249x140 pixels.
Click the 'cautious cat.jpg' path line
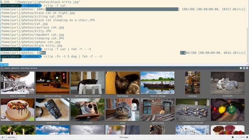click(32, 28)
